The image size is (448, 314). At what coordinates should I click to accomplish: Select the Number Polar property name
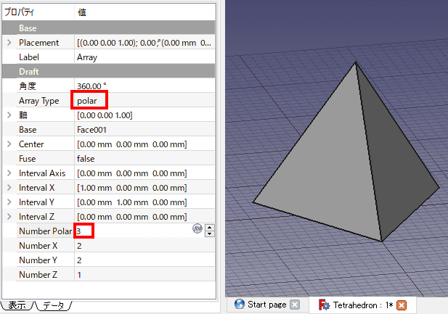pyautogui.click(x=46, y=231)
